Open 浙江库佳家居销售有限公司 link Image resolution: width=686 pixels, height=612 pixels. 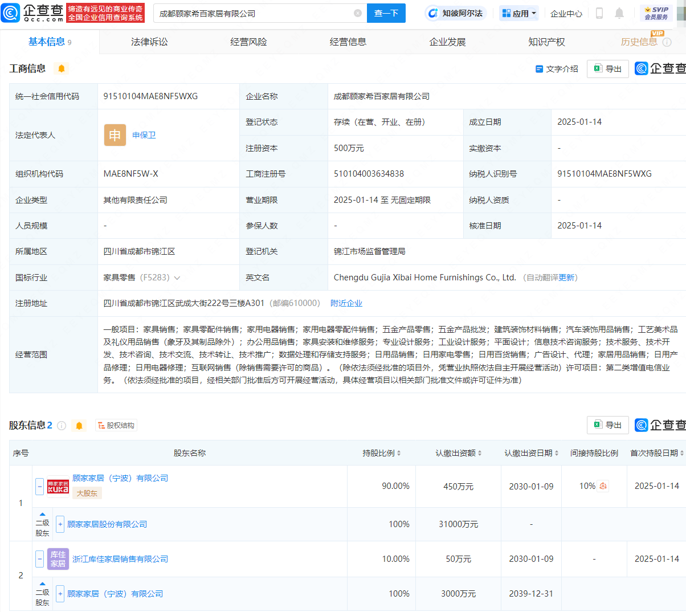[120, 559]
